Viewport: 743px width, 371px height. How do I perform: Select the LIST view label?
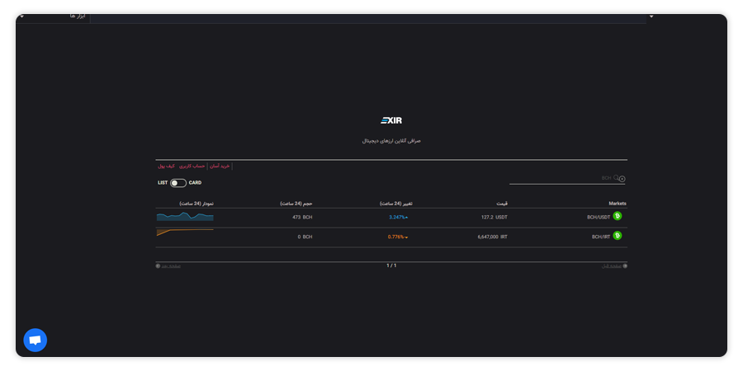point(163,183)
